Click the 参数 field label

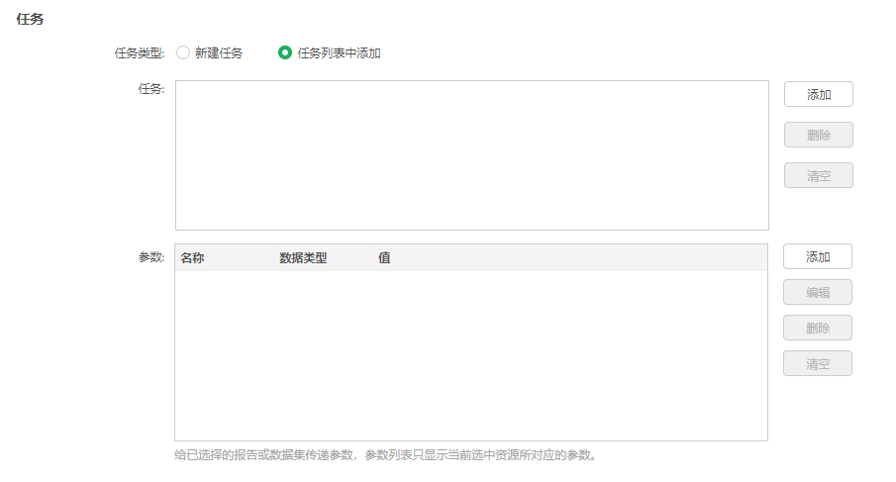(151, 257)
